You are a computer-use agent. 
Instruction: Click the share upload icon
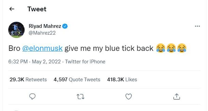pyautogui.click(x=177, y=96)
